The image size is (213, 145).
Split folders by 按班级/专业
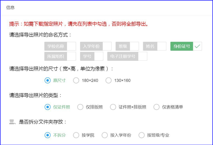point(142,135)
